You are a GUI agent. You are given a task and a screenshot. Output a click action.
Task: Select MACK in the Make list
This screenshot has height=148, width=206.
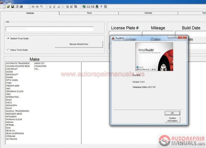point(9,108)
